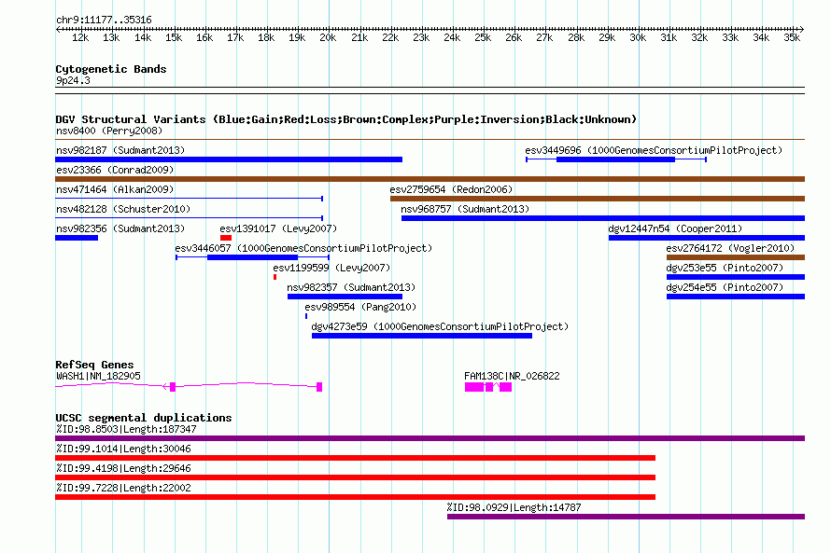831x553 pixels.
Task: Click the dgv253e55 (Pinto2007) blue bar
Action: click(x=736, y=277)
